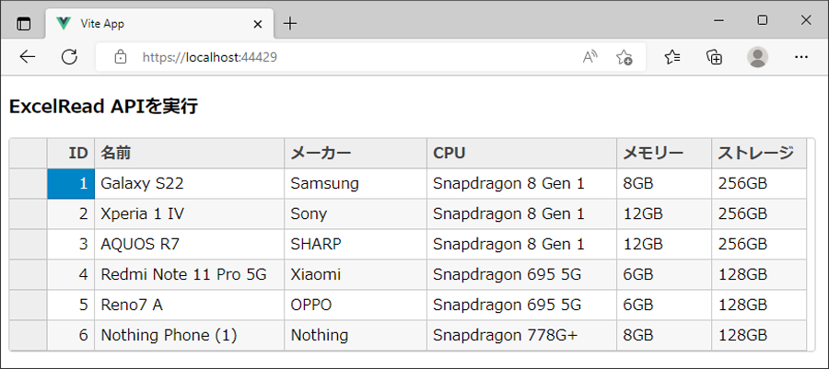Click the OPPO maker cell
Viewport: 829px width, 369px height.
[356, 306]
